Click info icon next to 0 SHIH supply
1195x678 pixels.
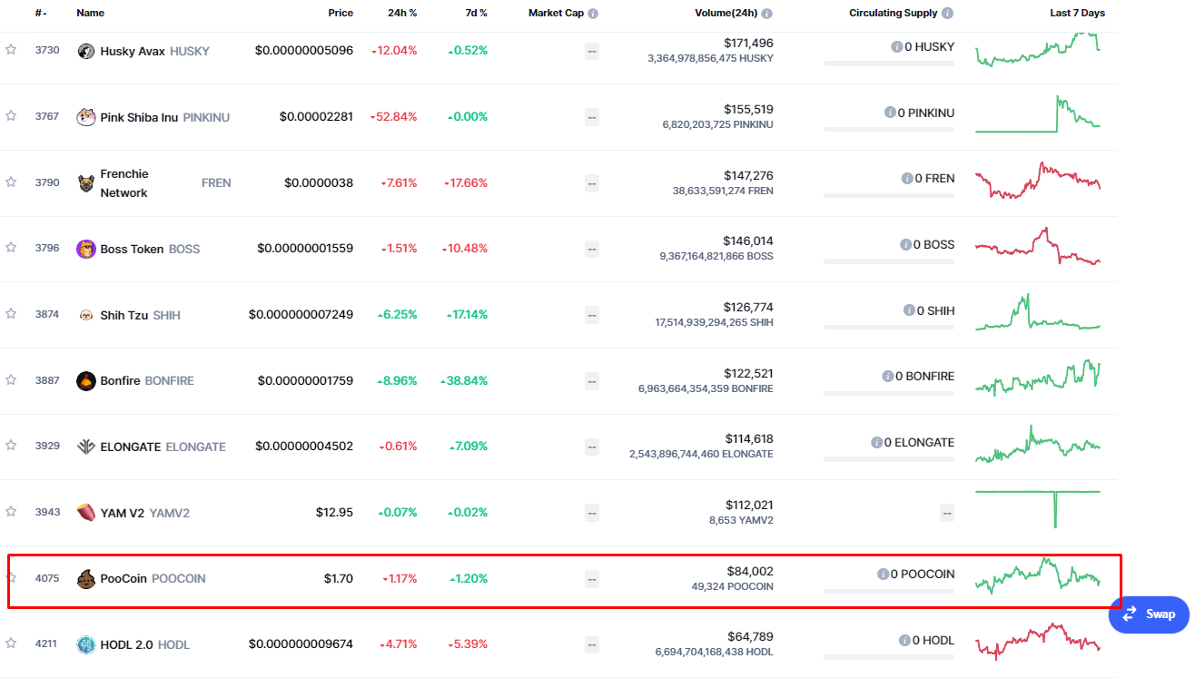click(x=909, y=310)
